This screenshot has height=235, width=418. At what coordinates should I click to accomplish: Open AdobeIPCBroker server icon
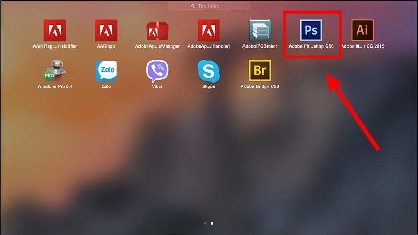coord(260,30)
